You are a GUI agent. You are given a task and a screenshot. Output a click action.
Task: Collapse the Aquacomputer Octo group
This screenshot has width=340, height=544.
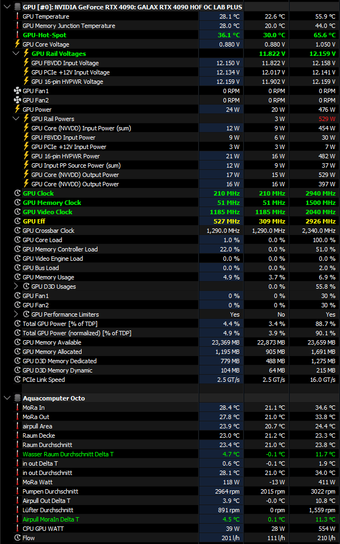tap(7, 398)
